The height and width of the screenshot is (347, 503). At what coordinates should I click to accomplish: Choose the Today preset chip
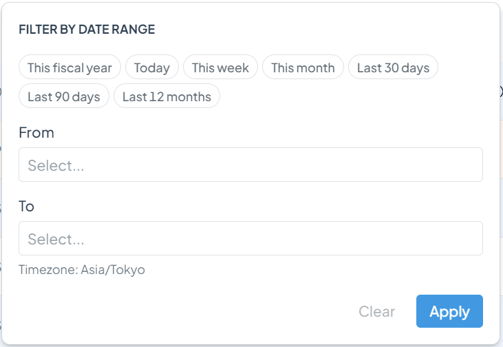coord(152,67)
